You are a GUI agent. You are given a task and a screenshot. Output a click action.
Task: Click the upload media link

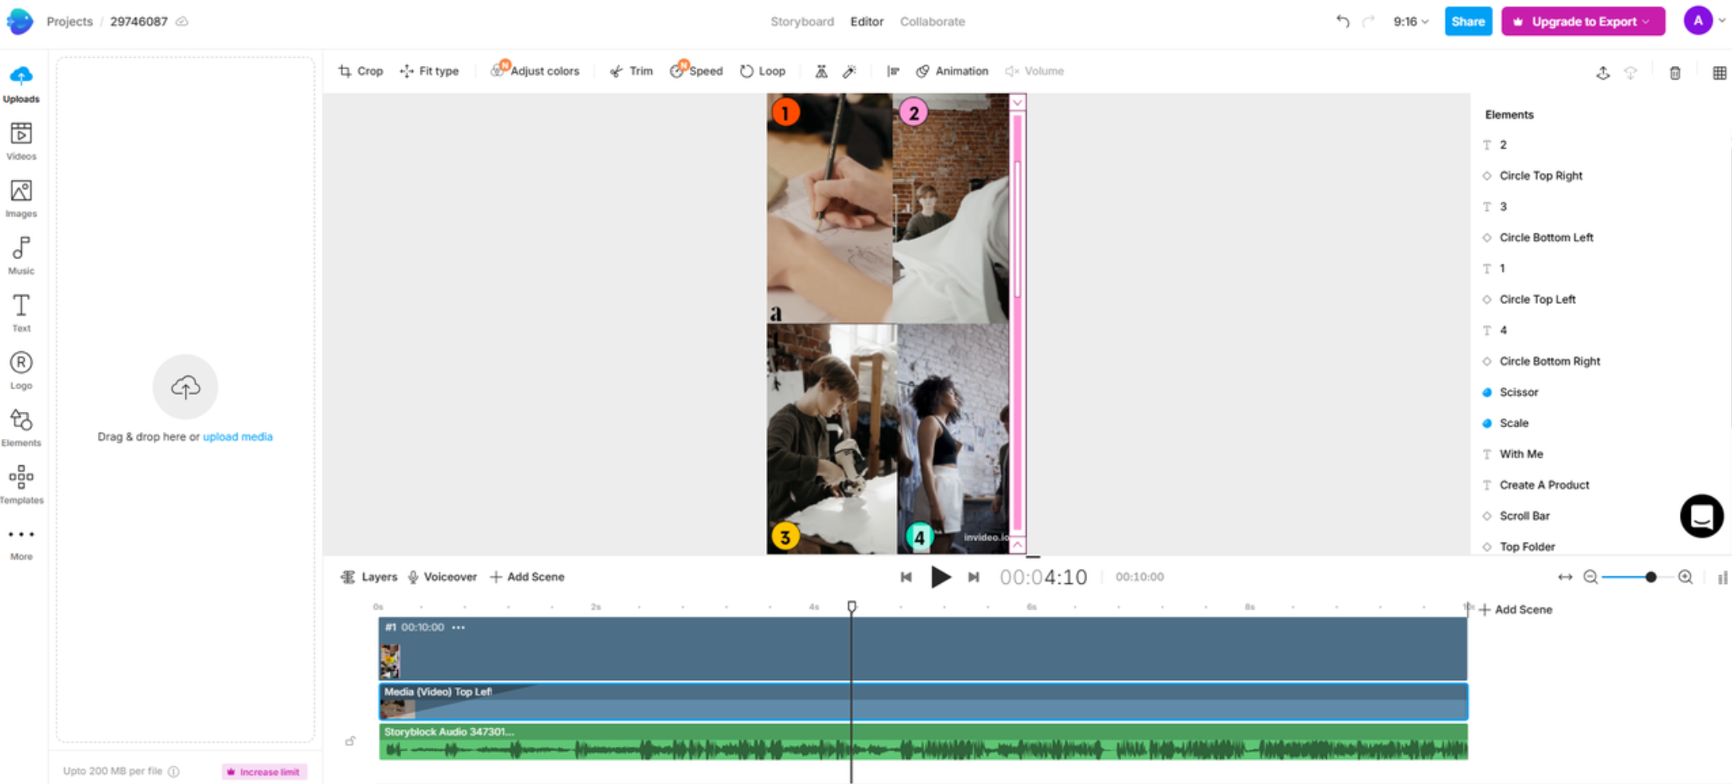[x=237, y=437]
